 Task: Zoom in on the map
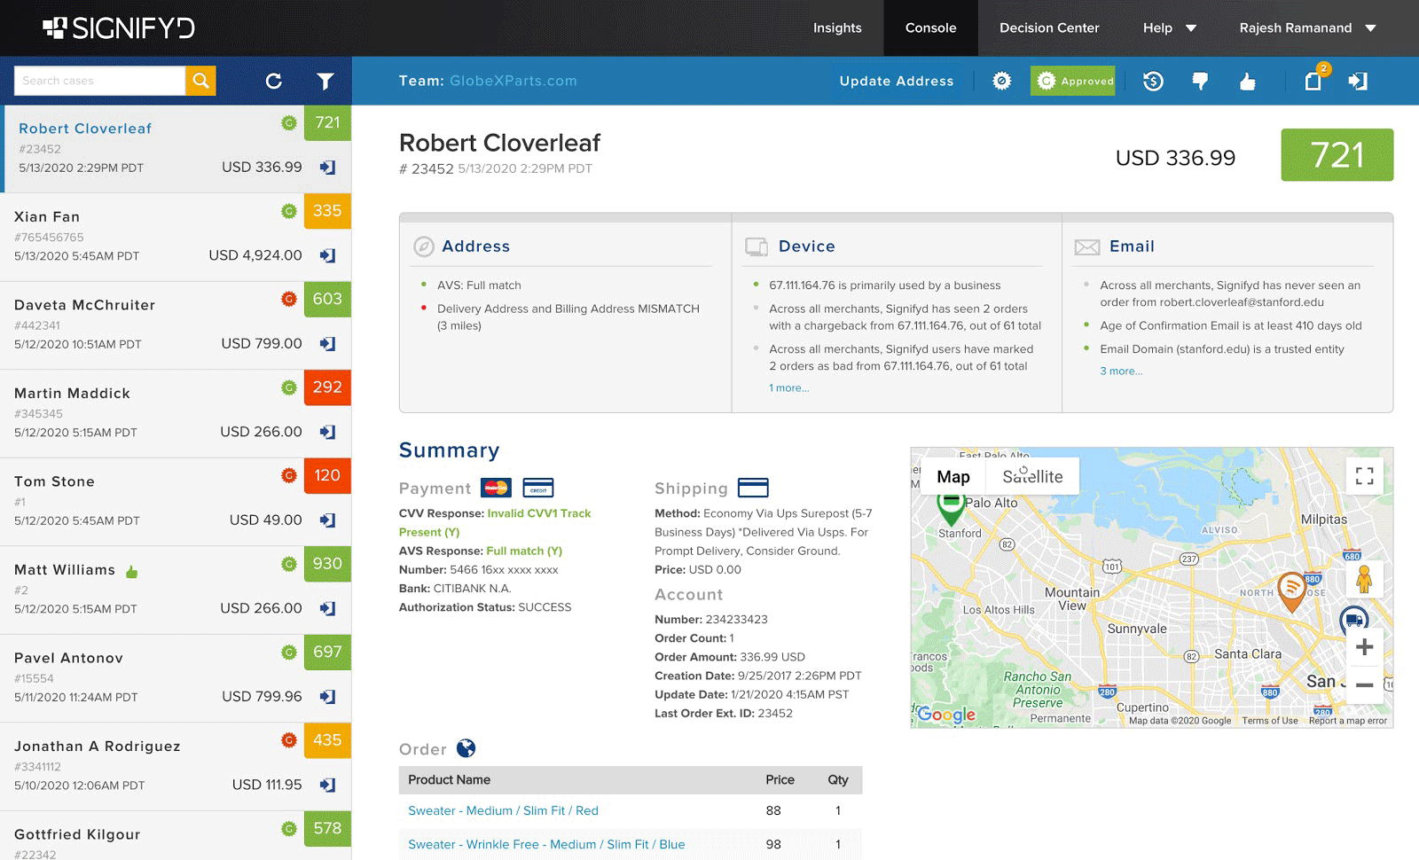pos(1365,646)
